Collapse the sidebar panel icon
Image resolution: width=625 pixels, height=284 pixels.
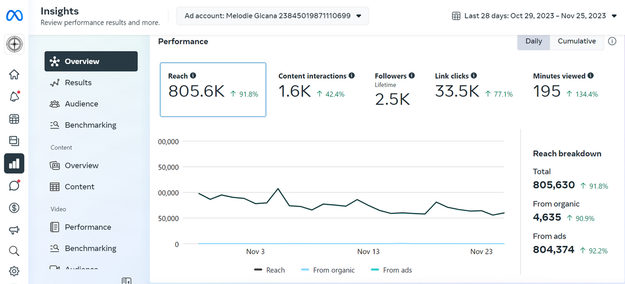[126, 281]
